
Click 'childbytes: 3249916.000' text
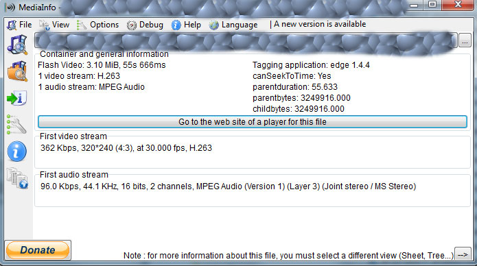pos(298,109)
